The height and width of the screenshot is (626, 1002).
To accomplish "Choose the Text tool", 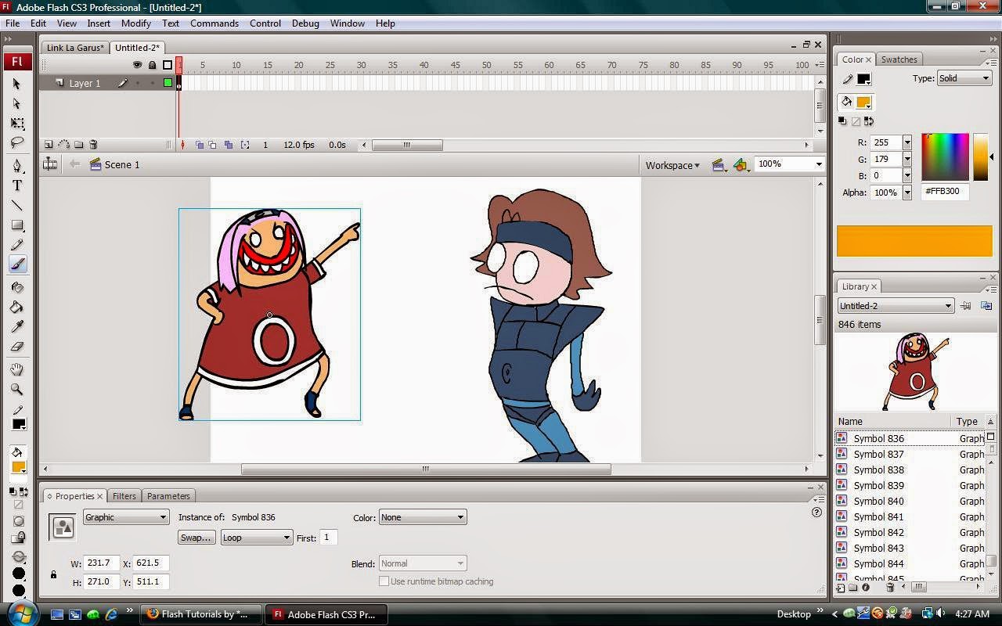I will pos(17,186).
